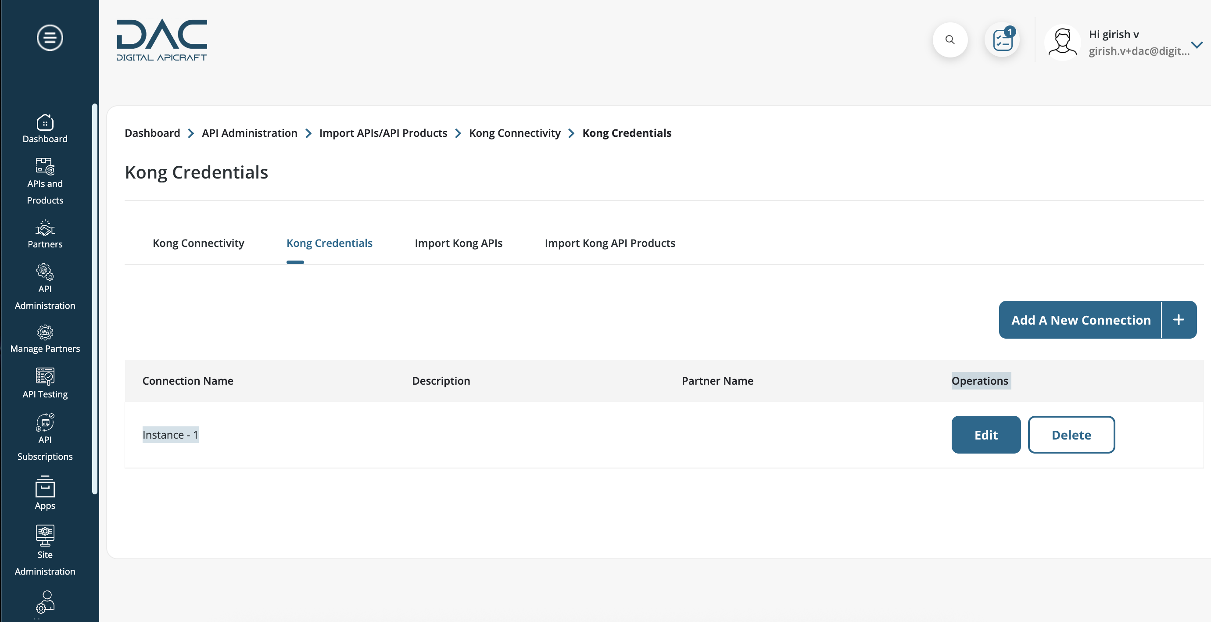Click the Partner Name column header
This screenshot has height=622, width=1211.
click(717, 381)
